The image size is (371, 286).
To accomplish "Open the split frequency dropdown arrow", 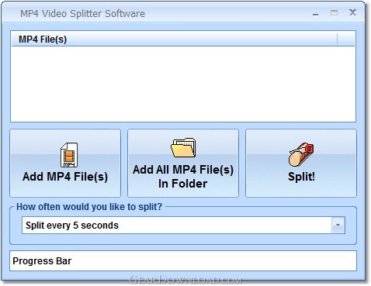I will [x=338, y=226].
